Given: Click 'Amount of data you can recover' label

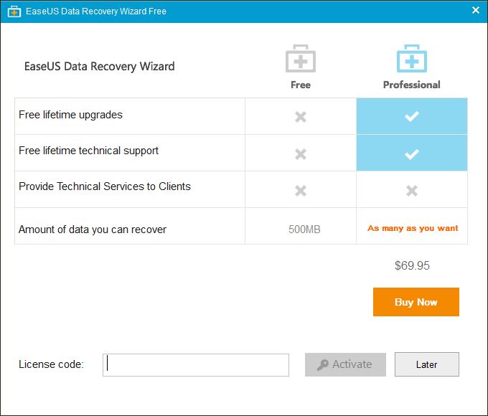Looking at the screenshot, I should point(93,230).
